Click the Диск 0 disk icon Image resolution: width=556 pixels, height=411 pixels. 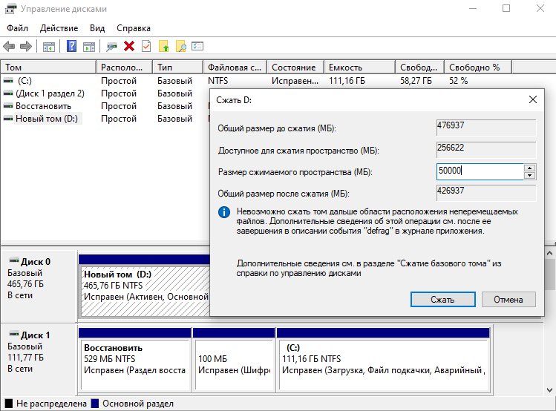tap(14, 261)
